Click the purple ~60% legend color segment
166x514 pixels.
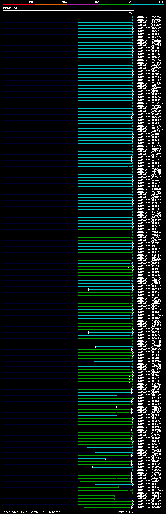83,5
